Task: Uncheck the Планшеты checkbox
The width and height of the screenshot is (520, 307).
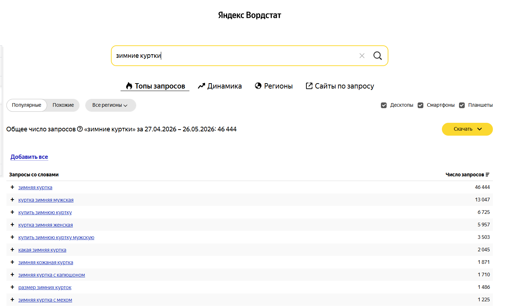Action: pos(462,105)
